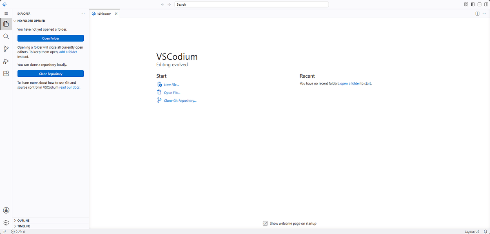
Task: Uncheck Show welcome page on startup
Action: pyautogui.click(x=265, y=223)
